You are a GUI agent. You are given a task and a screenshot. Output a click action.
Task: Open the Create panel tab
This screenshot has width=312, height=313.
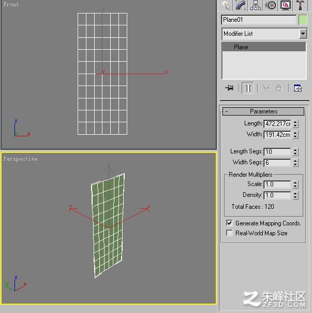pos(226,5)
